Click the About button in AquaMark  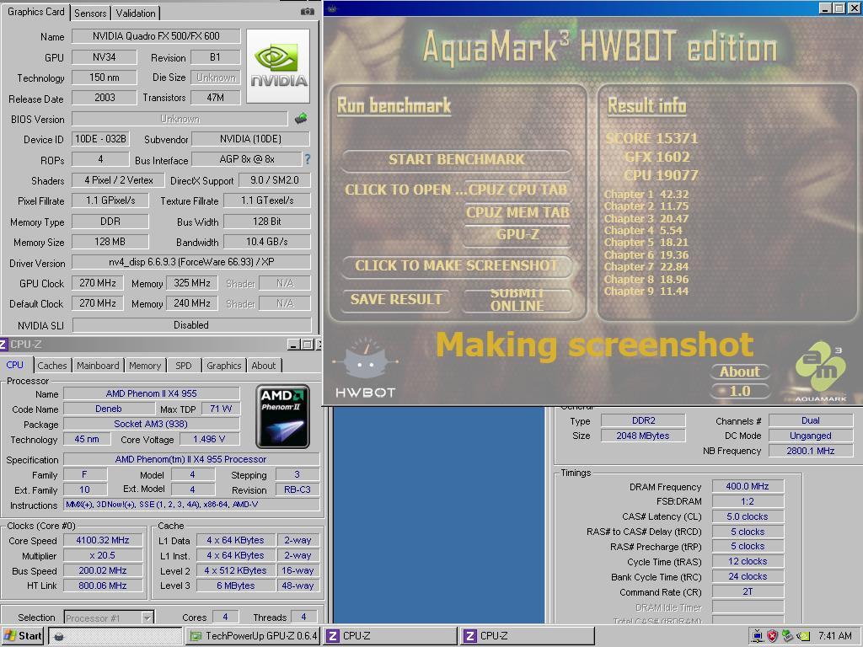pyautogui.click(x=740, y=372)
